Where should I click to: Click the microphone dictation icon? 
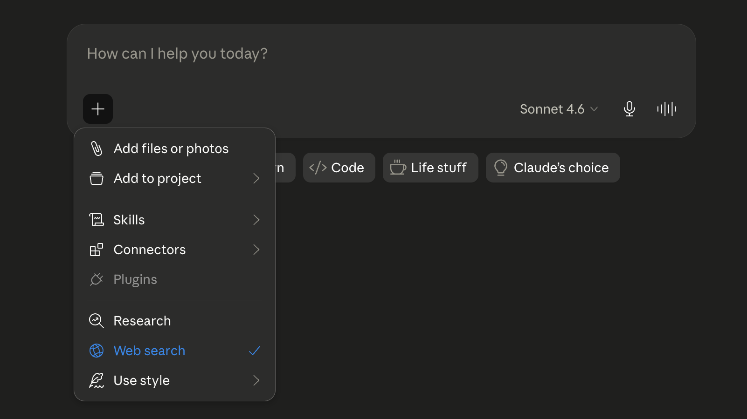[629, 109]
